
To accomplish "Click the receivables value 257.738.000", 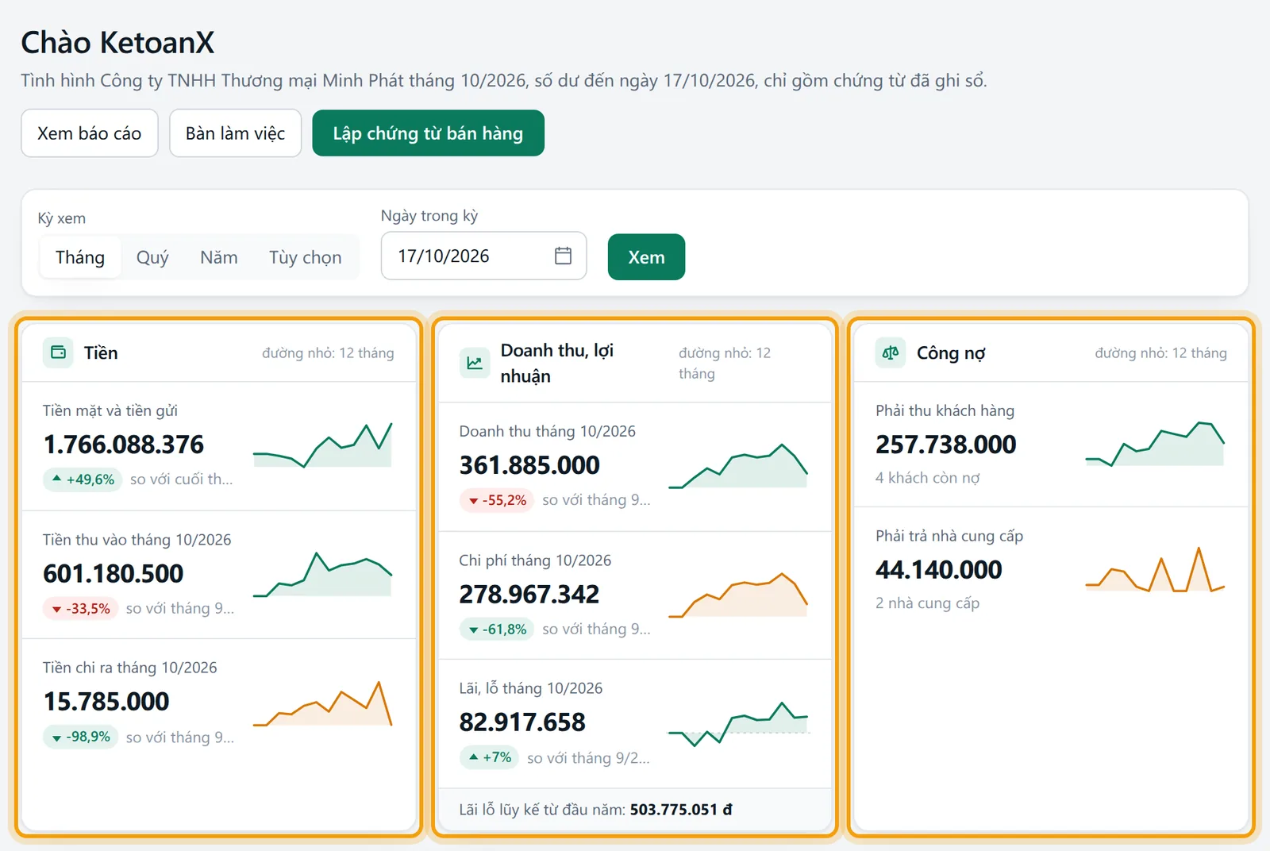I will [946, 445].
